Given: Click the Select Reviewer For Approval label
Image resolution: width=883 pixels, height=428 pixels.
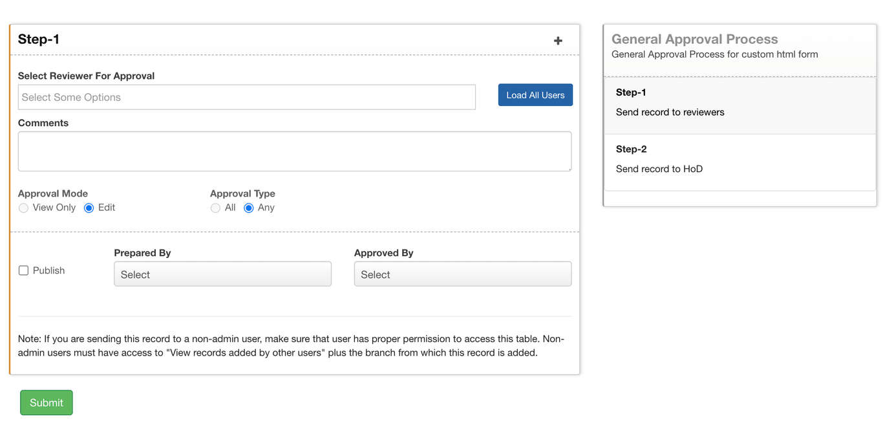Looking at the screenshot, I should (87, 76).
